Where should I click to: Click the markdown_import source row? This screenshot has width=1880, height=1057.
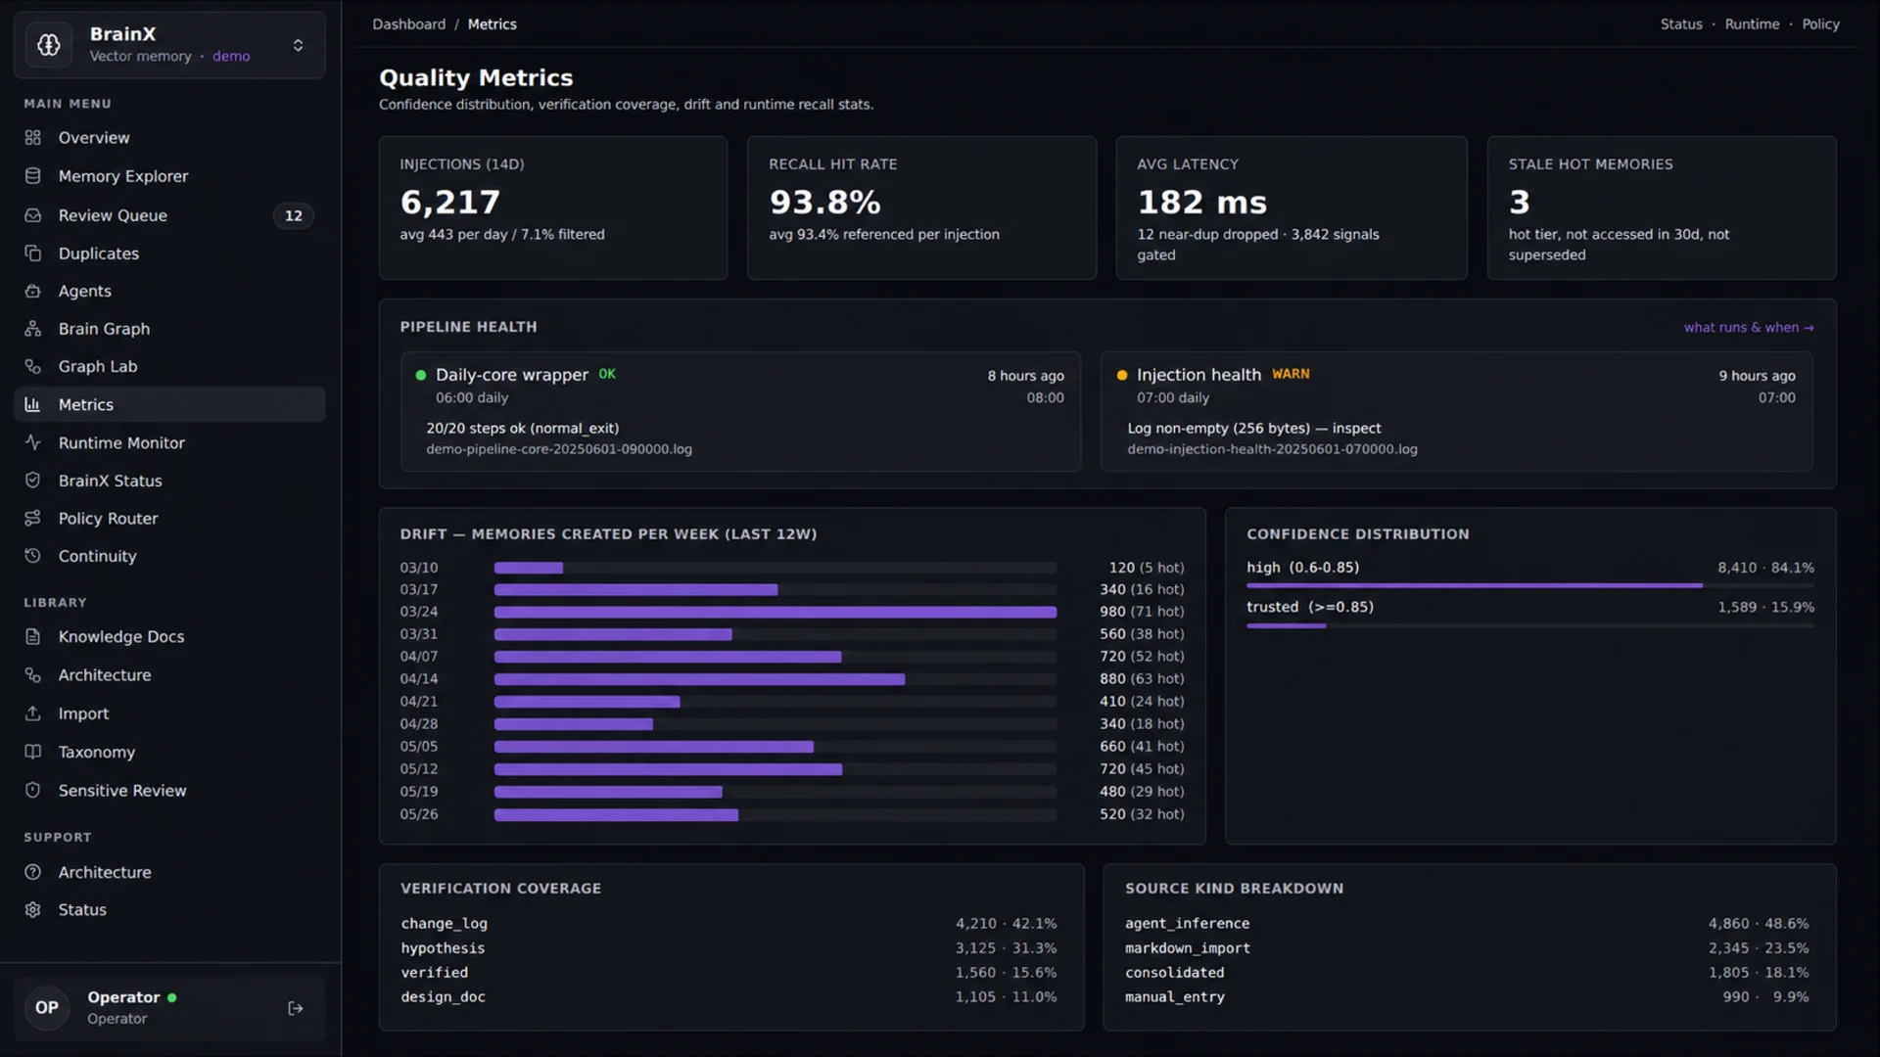tap(1467, 948)
